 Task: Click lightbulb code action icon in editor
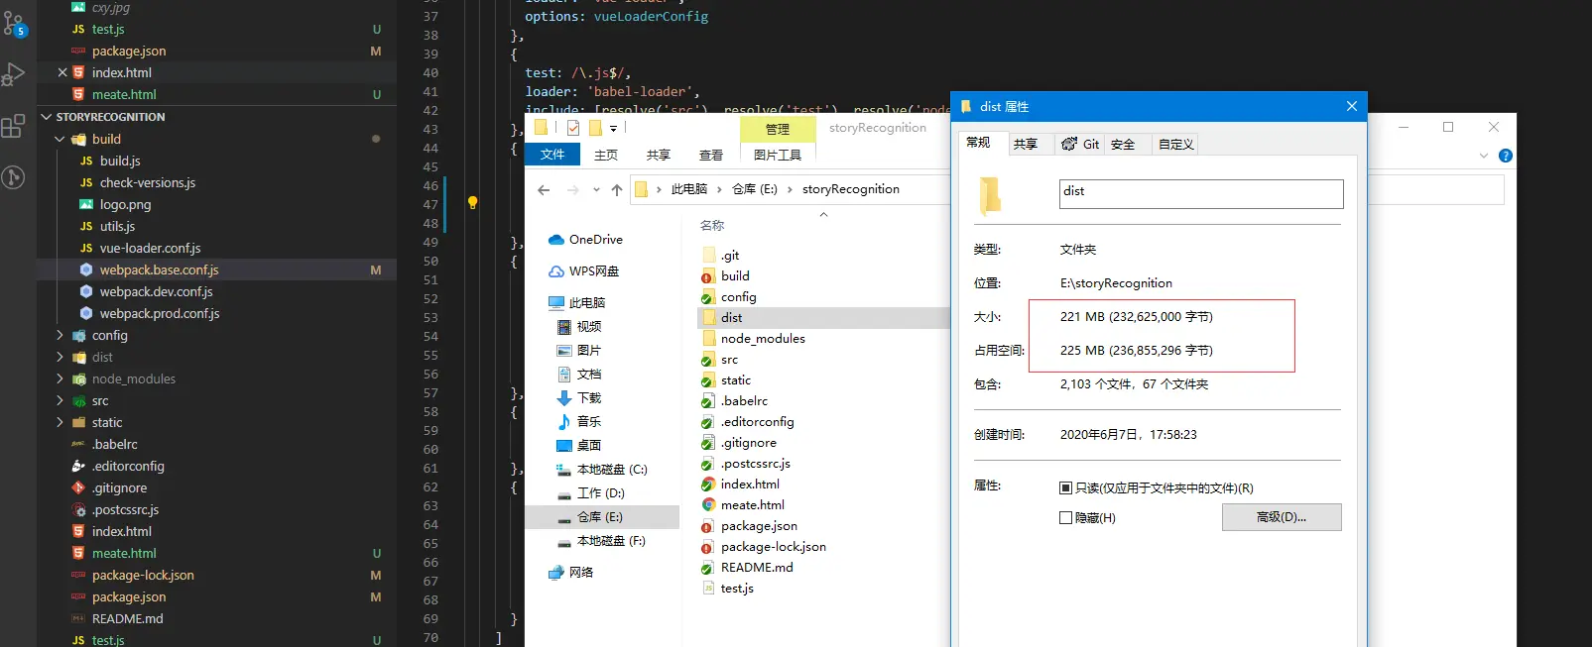473,203
